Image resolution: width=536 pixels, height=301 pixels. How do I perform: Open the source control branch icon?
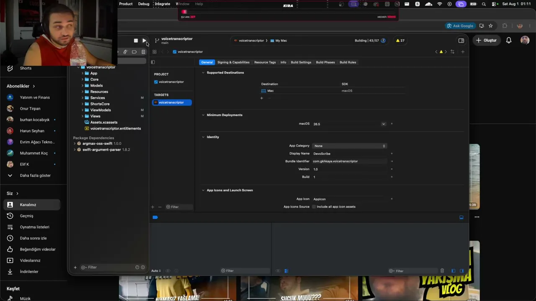click(x=157, y=41)
